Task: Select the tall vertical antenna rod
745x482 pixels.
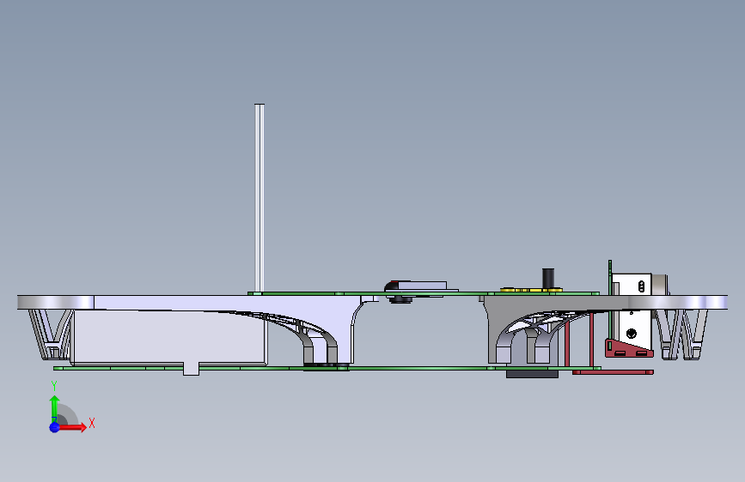Action: (260, 198)
